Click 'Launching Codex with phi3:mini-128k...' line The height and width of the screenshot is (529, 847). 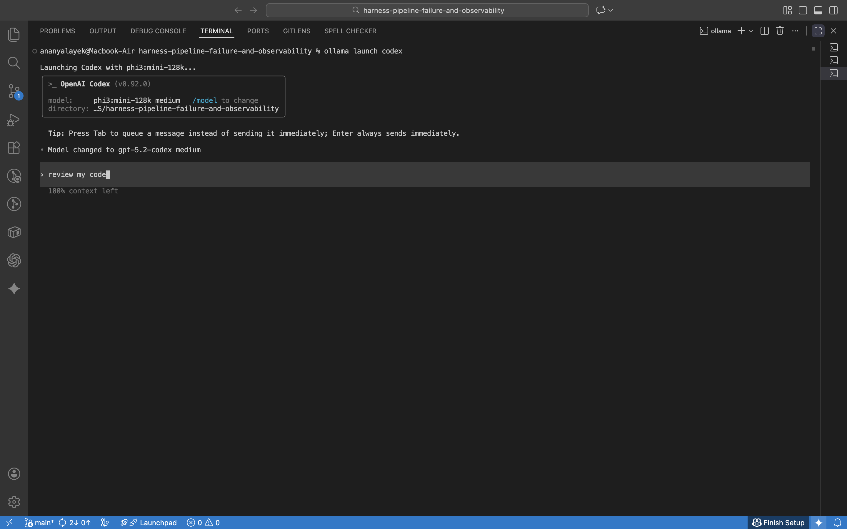118,68
